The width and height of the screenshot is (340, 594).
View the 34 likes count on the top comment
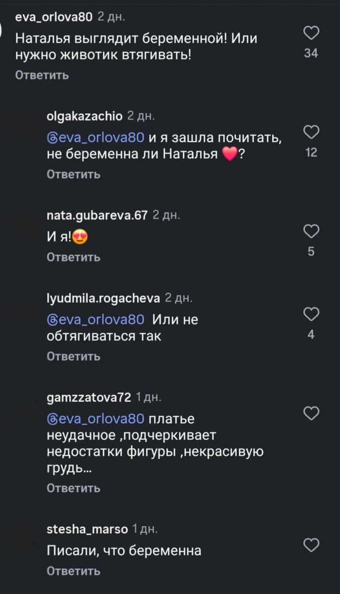(311, 53)
